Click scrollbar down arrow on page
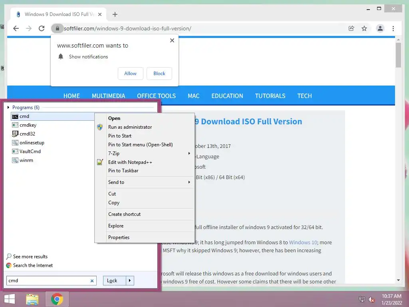409x307 pixels. (398, 280)
